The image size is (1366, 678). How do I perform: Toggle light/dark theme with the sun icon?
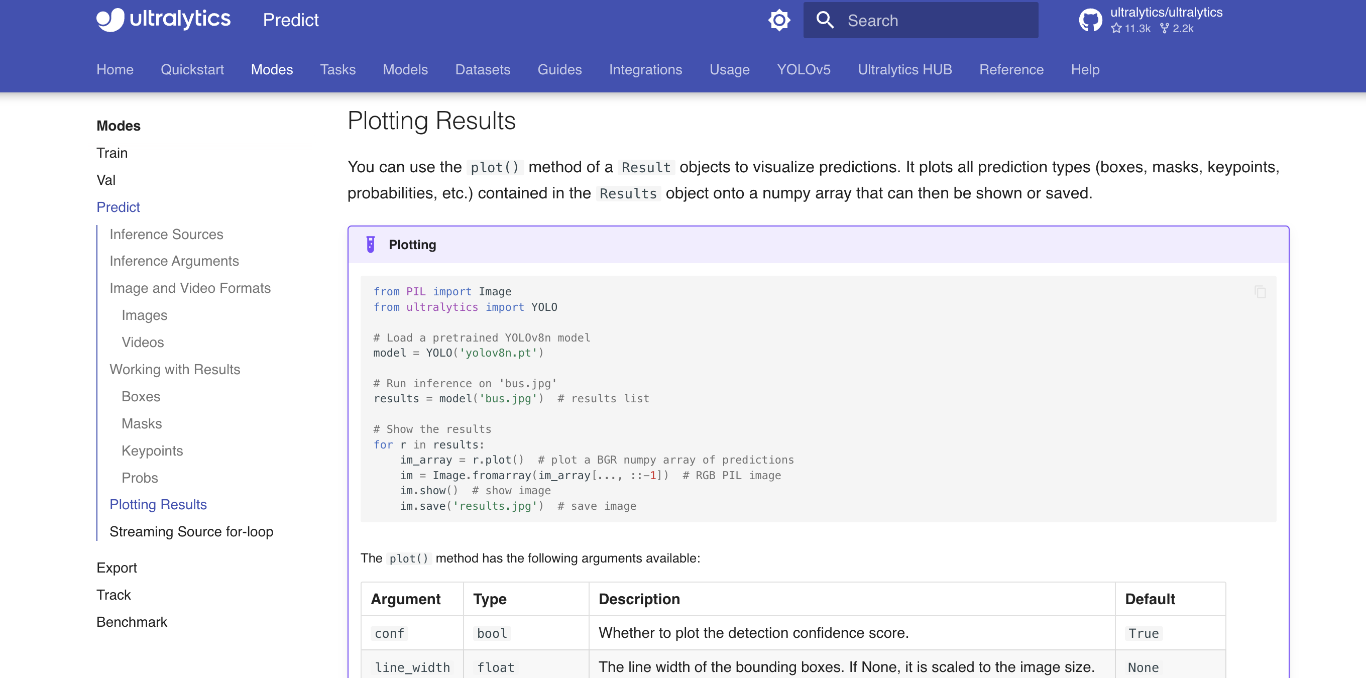point(779,20)
